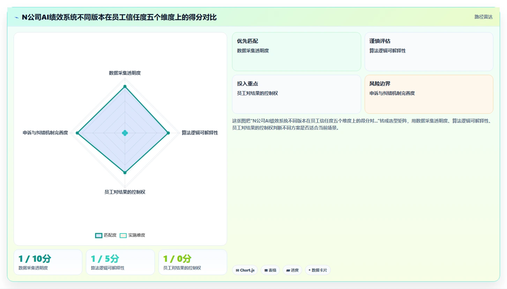The height and width of the screenshot is (289, 507).
Task: Click the radar data point at 算法逻辑可解释性 axis
Action: 168,133
